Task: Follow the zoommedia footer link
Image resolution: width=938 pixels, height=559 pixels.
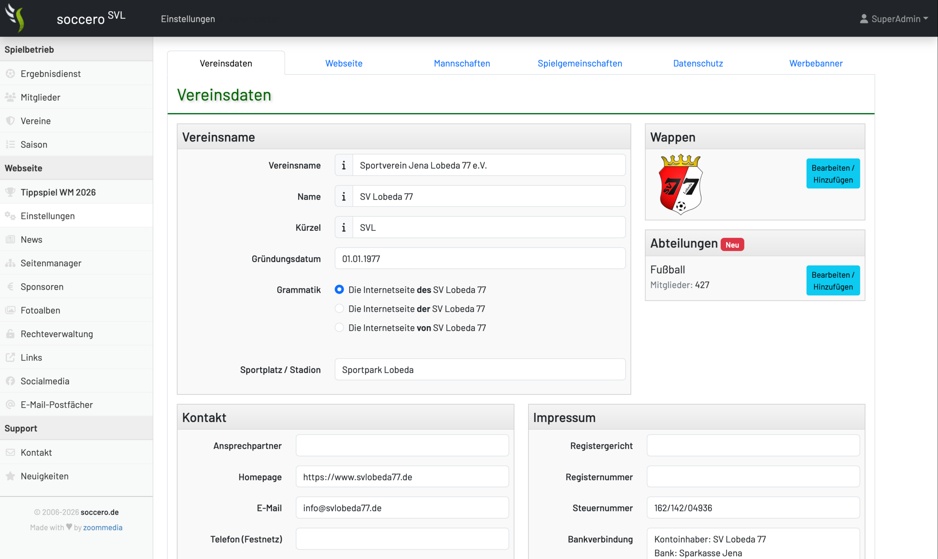Action: 103,527
